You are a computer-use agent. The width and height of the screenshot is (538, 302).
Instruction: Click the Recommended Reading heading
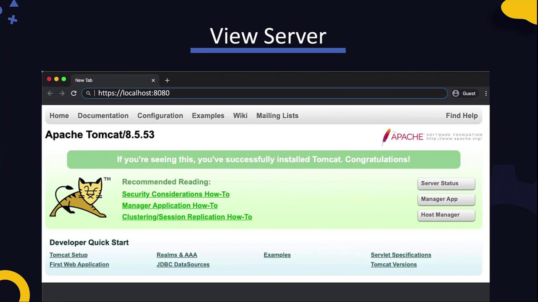coord(166,182)
